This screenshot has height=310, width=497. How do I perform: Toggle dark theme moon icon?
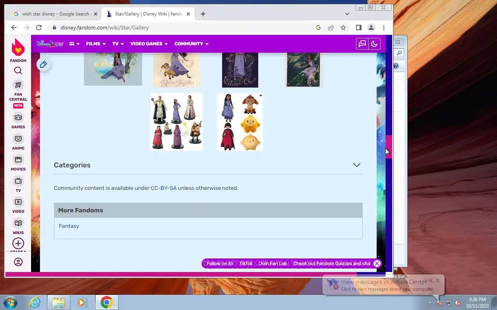[x=374, y=44]
